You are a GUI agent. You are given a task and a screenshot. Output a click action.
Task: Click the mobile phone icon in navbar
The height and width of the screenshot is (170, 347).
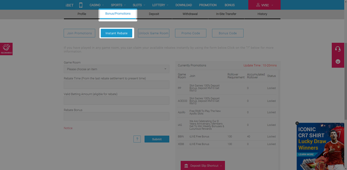(81, 5)
